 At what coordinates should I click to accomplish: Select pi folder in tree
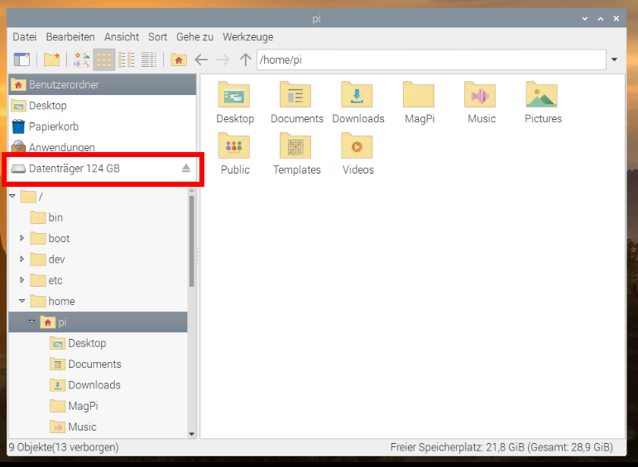click(98, 322)
